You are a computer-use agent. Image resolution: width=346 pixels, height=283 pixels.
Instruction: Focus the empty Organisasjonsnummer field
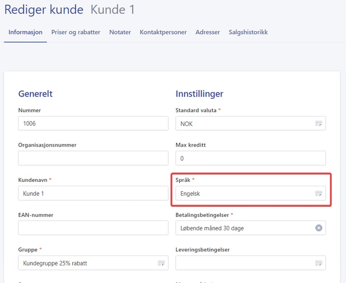(x=93, y=158)
